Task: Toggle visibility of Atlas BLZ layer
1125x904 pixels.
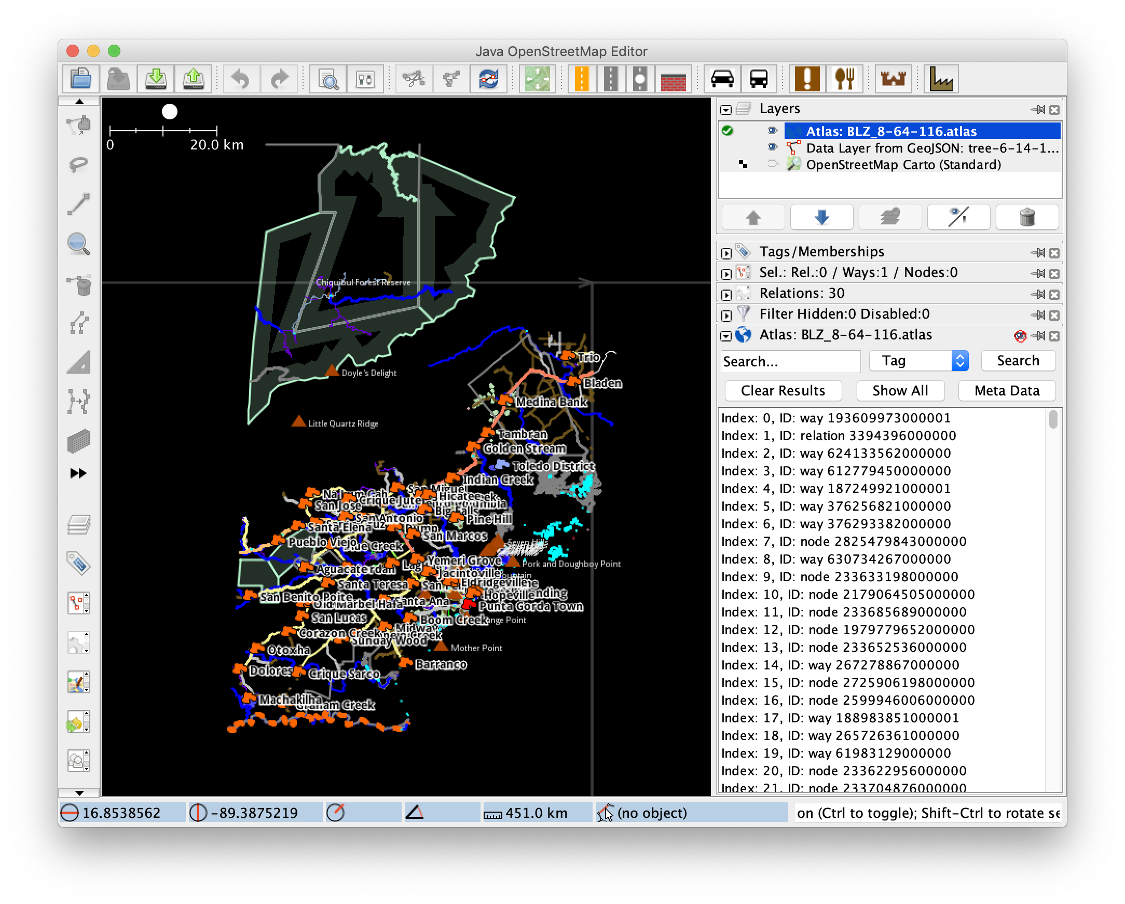Action: tap(772, 130)
